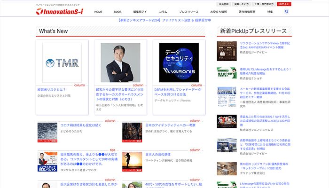329x188 pixels.
Task: Click the sunset silhouette article thumbnail
Action: click(x=132, y=162)
